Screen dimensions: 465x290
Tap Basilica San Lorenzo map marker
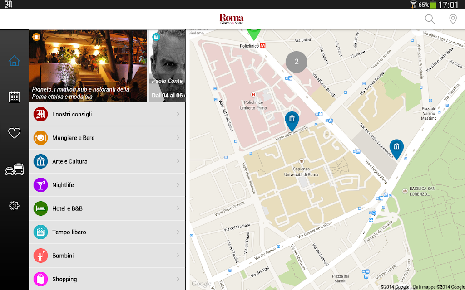click(x=405, y=191)
